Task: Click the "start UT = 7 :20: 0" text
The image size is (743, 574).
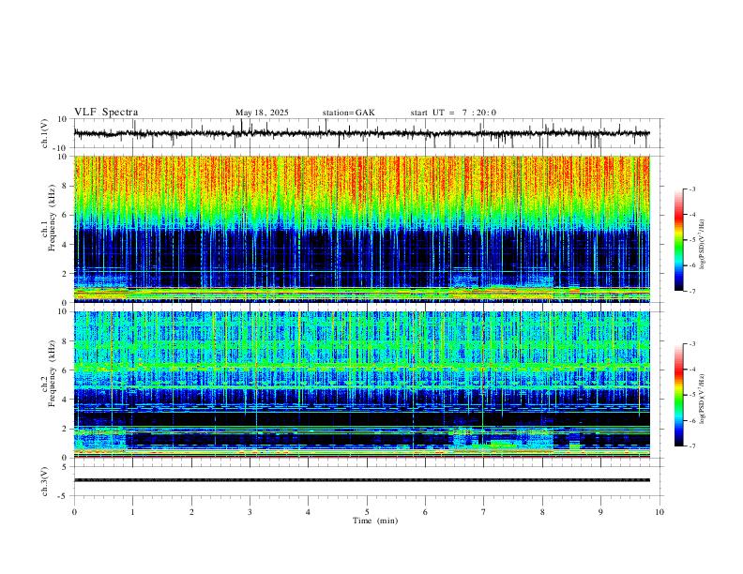Action: pos(453,113)
